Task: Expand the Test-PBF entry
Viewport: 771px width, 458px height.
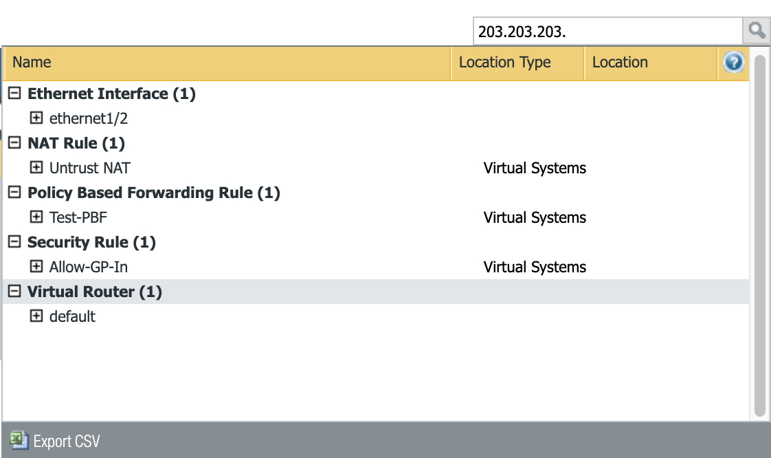Action: pos(36,217)
